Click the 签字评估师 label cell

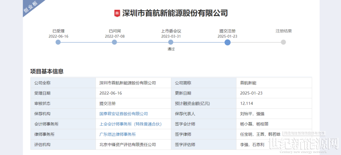pos(204,145)
